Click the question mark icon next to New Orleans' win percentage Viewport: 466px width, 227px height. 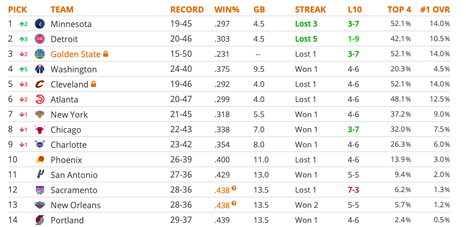[234, 203]
